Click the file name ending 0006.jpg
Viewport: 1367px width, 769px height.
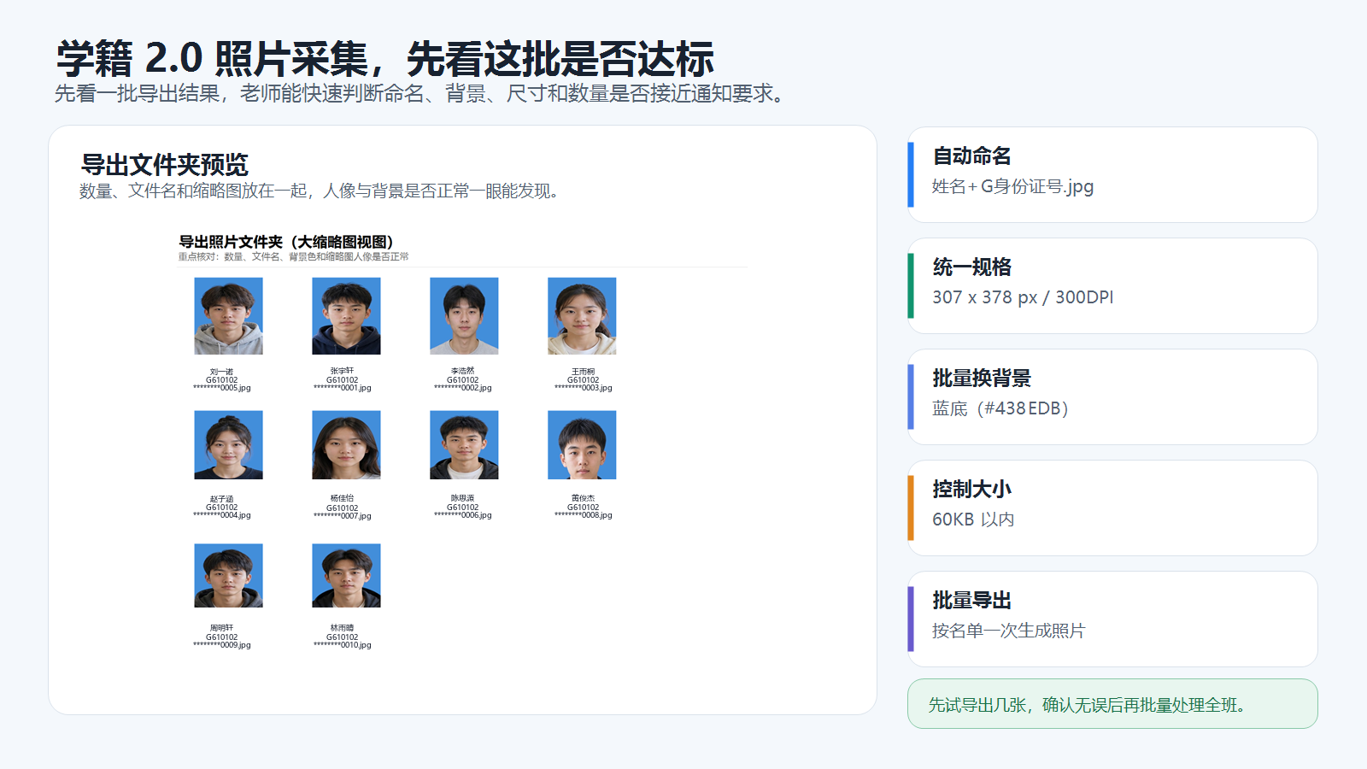(463, 508)
